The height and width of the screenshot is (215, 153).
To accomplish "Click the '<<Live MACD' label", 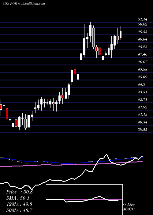I will (129, 207).
